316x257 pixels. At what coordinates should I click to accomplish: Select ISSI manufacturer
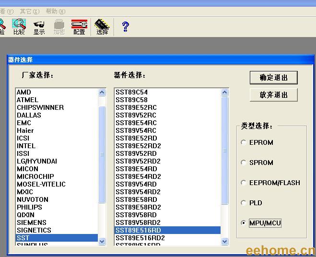(57, 153)
